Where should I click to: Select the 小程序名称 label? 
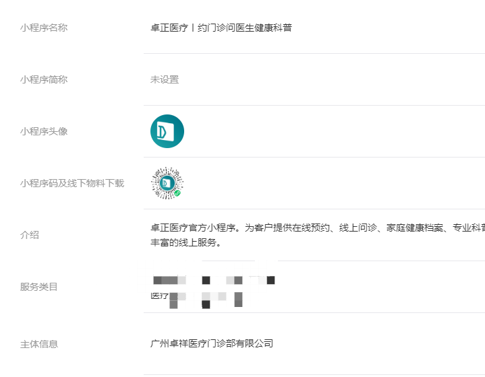[44, 28]
